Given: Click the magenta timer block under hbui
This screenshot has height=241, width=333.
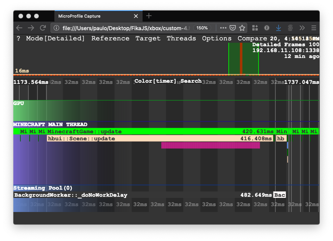Looking at the screenshot, I should tap(210, 145).
